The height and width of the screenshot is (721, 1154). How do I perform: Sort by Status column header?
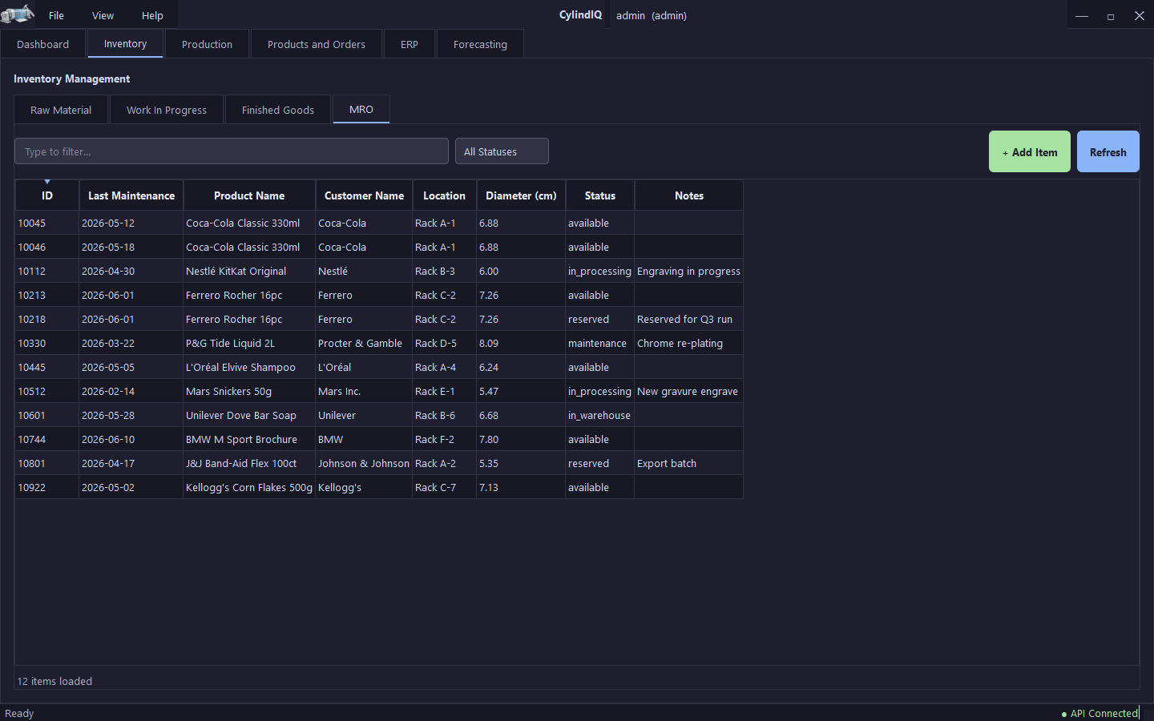click(x=600, y=195)
